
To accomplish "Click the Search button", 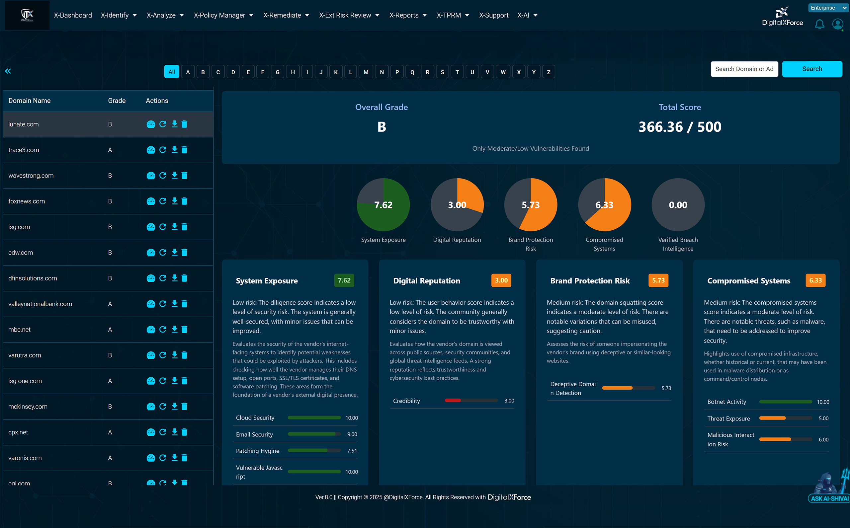I will click(812, 69).
